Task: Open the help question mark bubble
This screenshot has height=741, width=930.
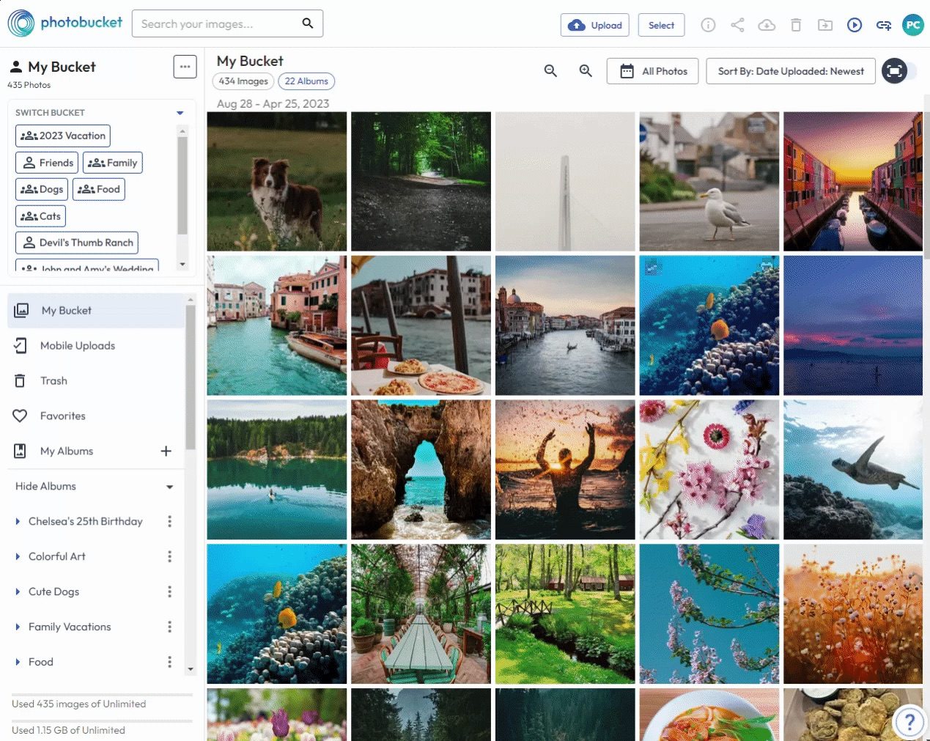Action: [909, 722]
